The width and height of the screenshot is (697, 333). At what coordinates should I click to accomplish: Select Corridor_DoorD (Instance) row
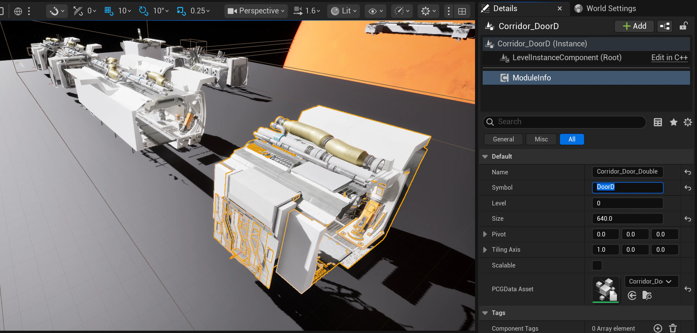pos(586,44)
